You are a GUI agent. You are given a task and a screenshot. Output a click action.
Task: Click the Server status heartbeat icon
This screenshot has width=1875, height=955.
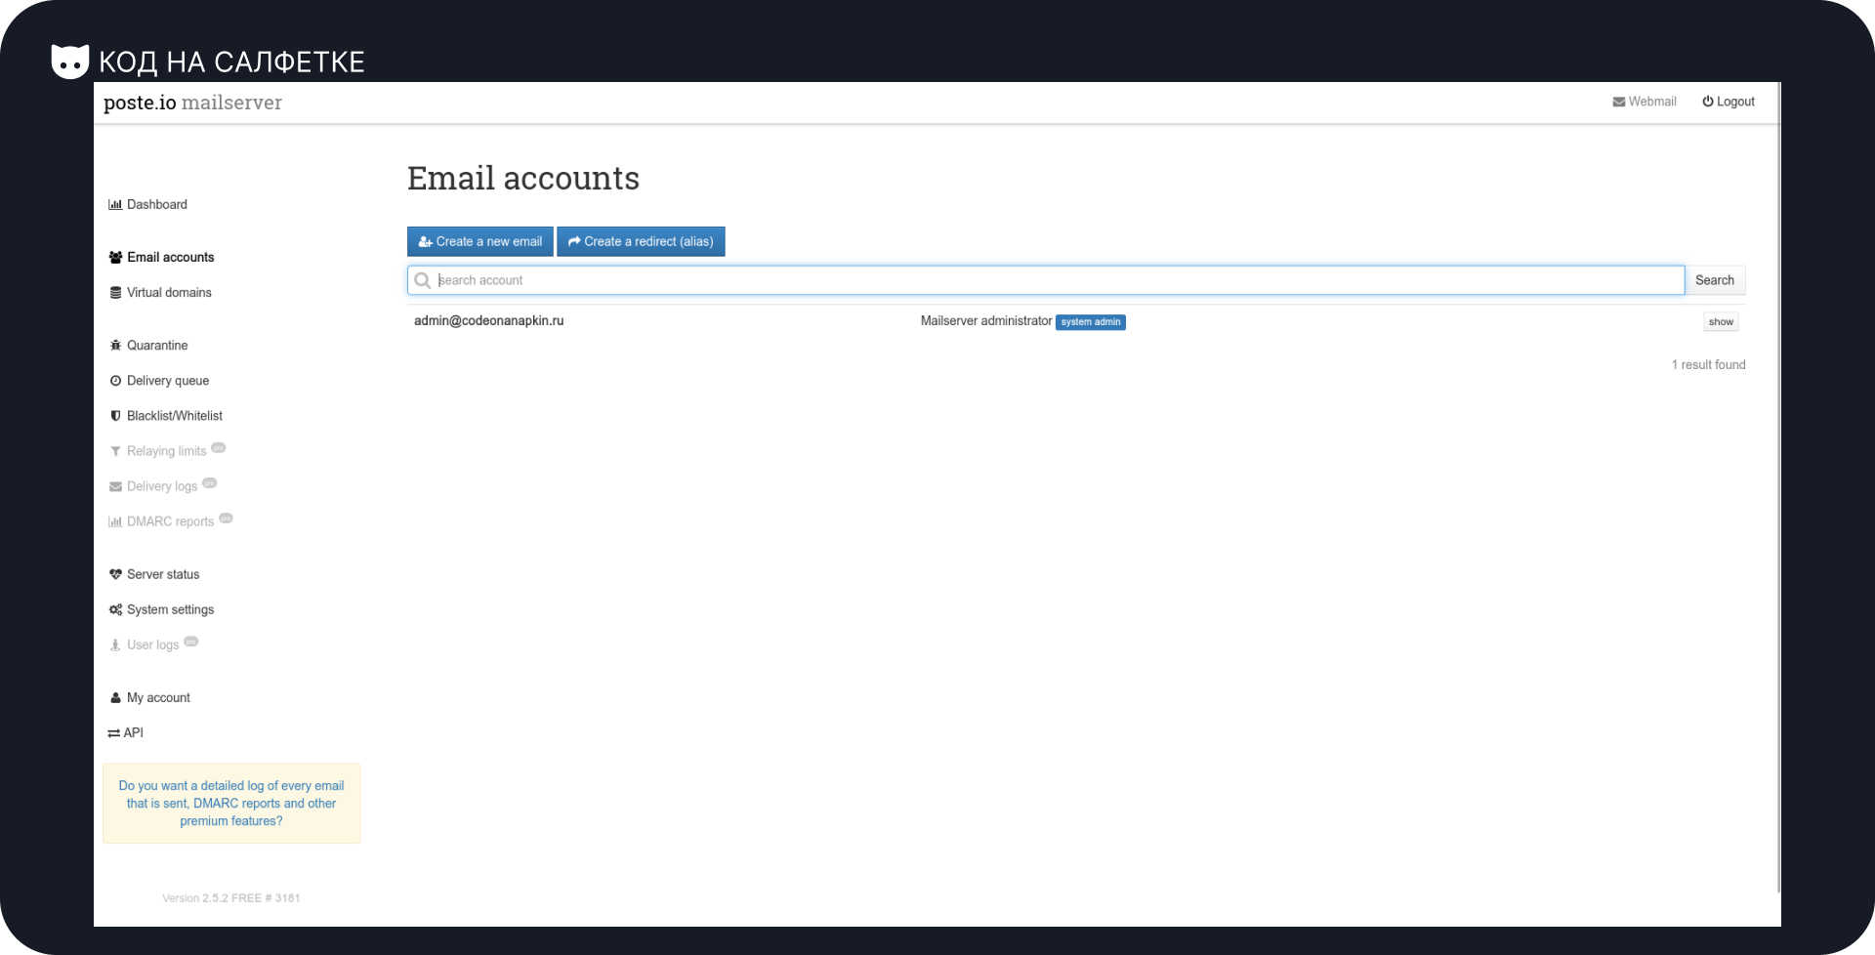tap(115, 574)
